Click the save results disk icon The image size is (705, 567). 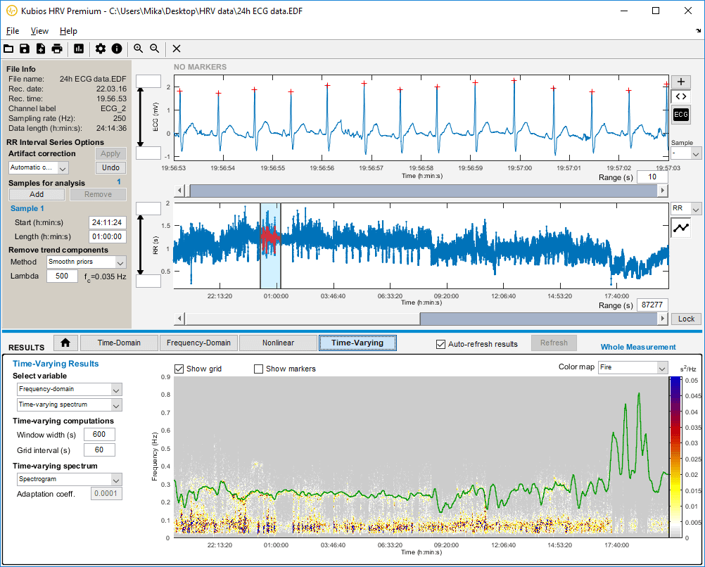[25, 49]
